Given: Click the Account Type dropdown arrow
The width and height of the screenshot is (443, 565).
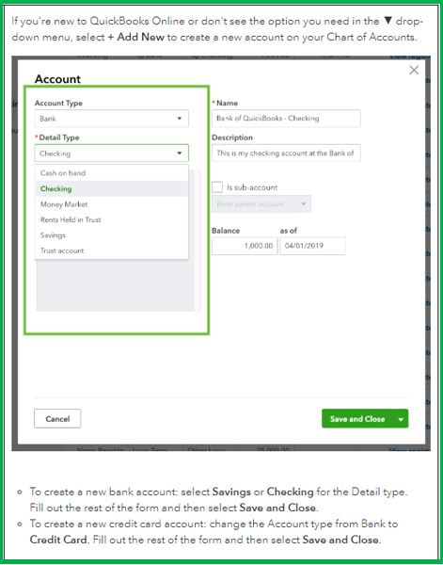Looking at the screenshot, I should coord(180,119).
